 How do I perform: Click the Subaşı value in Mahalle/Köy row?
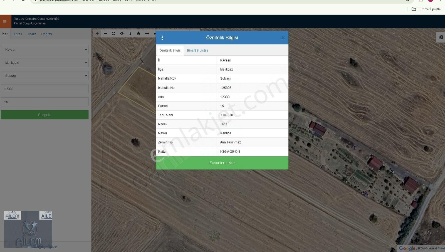(225, 79)
